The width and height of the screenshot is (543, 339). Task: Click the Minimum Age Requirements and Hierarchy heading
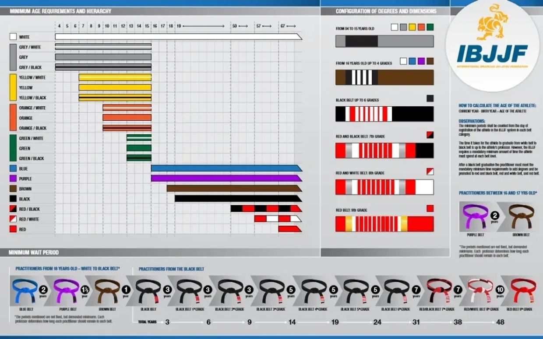60,11
